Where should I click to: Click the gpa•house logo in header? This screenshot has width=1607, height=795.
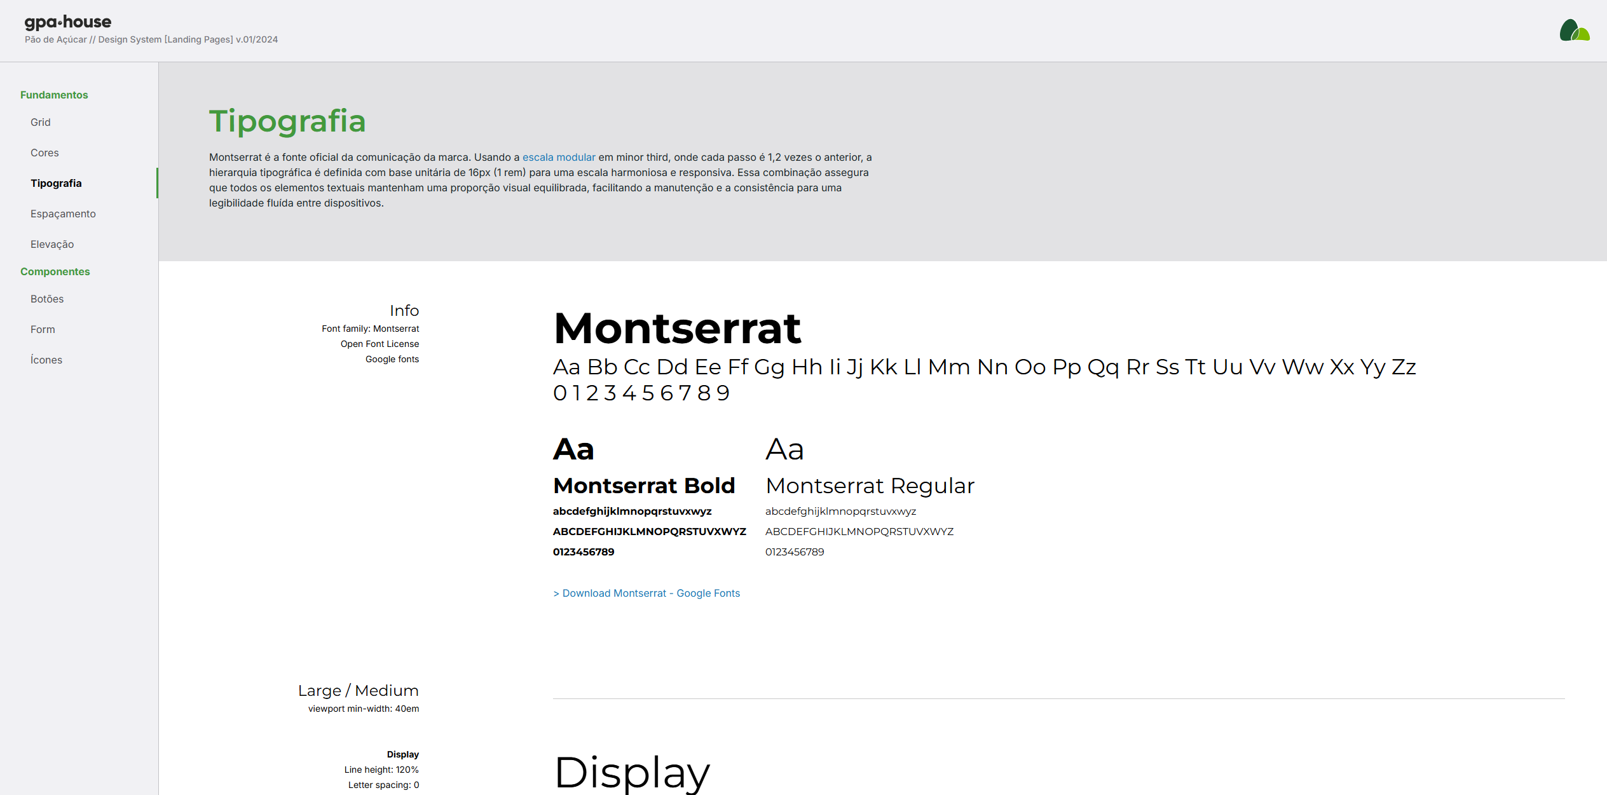(68, 22)
